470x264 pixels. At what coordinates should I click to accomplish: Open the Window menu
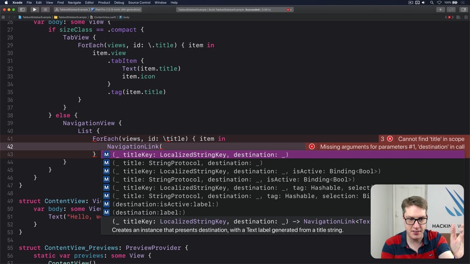coord(161,2)
